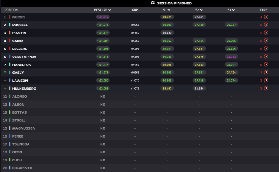
Task: Open driver ALONSO's row
Action: click(x=19, y=97)
